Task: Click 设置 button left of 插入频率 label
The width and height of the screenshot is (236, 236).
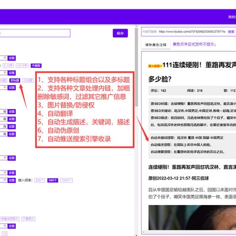Action: coord(12,180)
